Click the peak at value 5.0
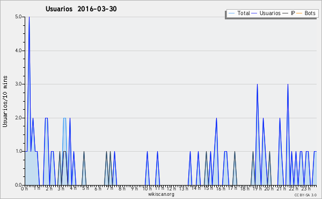Image resolution: width=322 pixels, height=199 pixels. coord(29,17)
